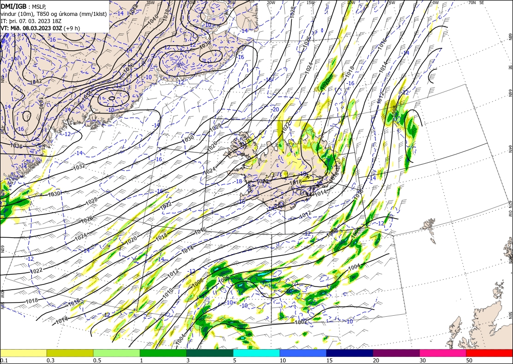Click the '35W' longitude label
Viewport: 513px width, 364px height.
150,3
